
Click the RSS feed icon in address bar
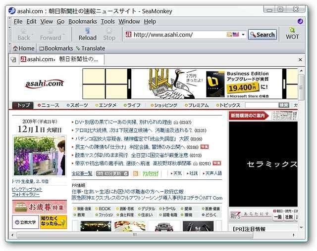pos(229,35)
